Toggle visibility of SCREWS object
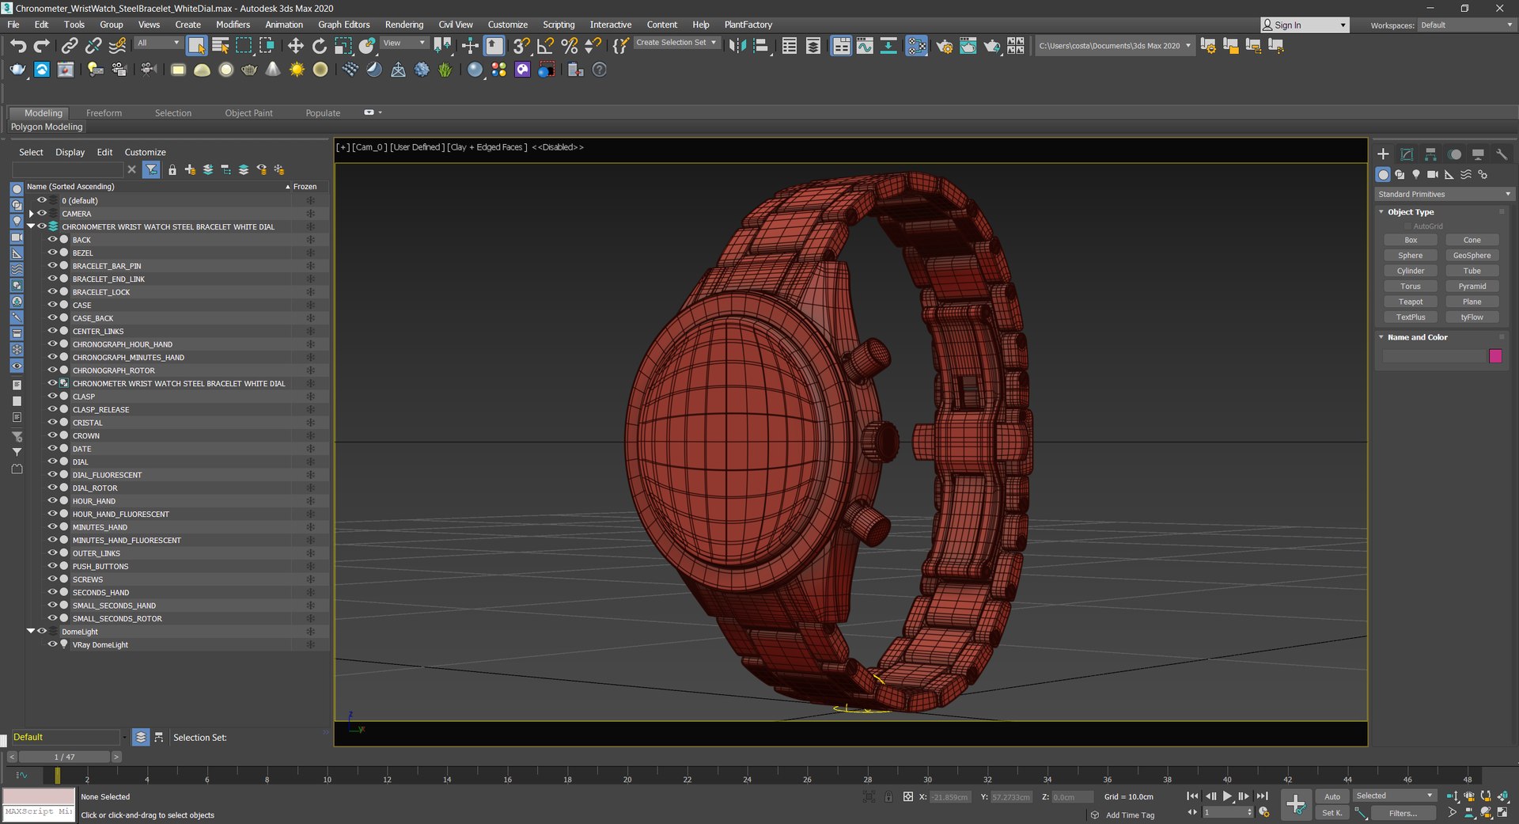 pos(52,579)
